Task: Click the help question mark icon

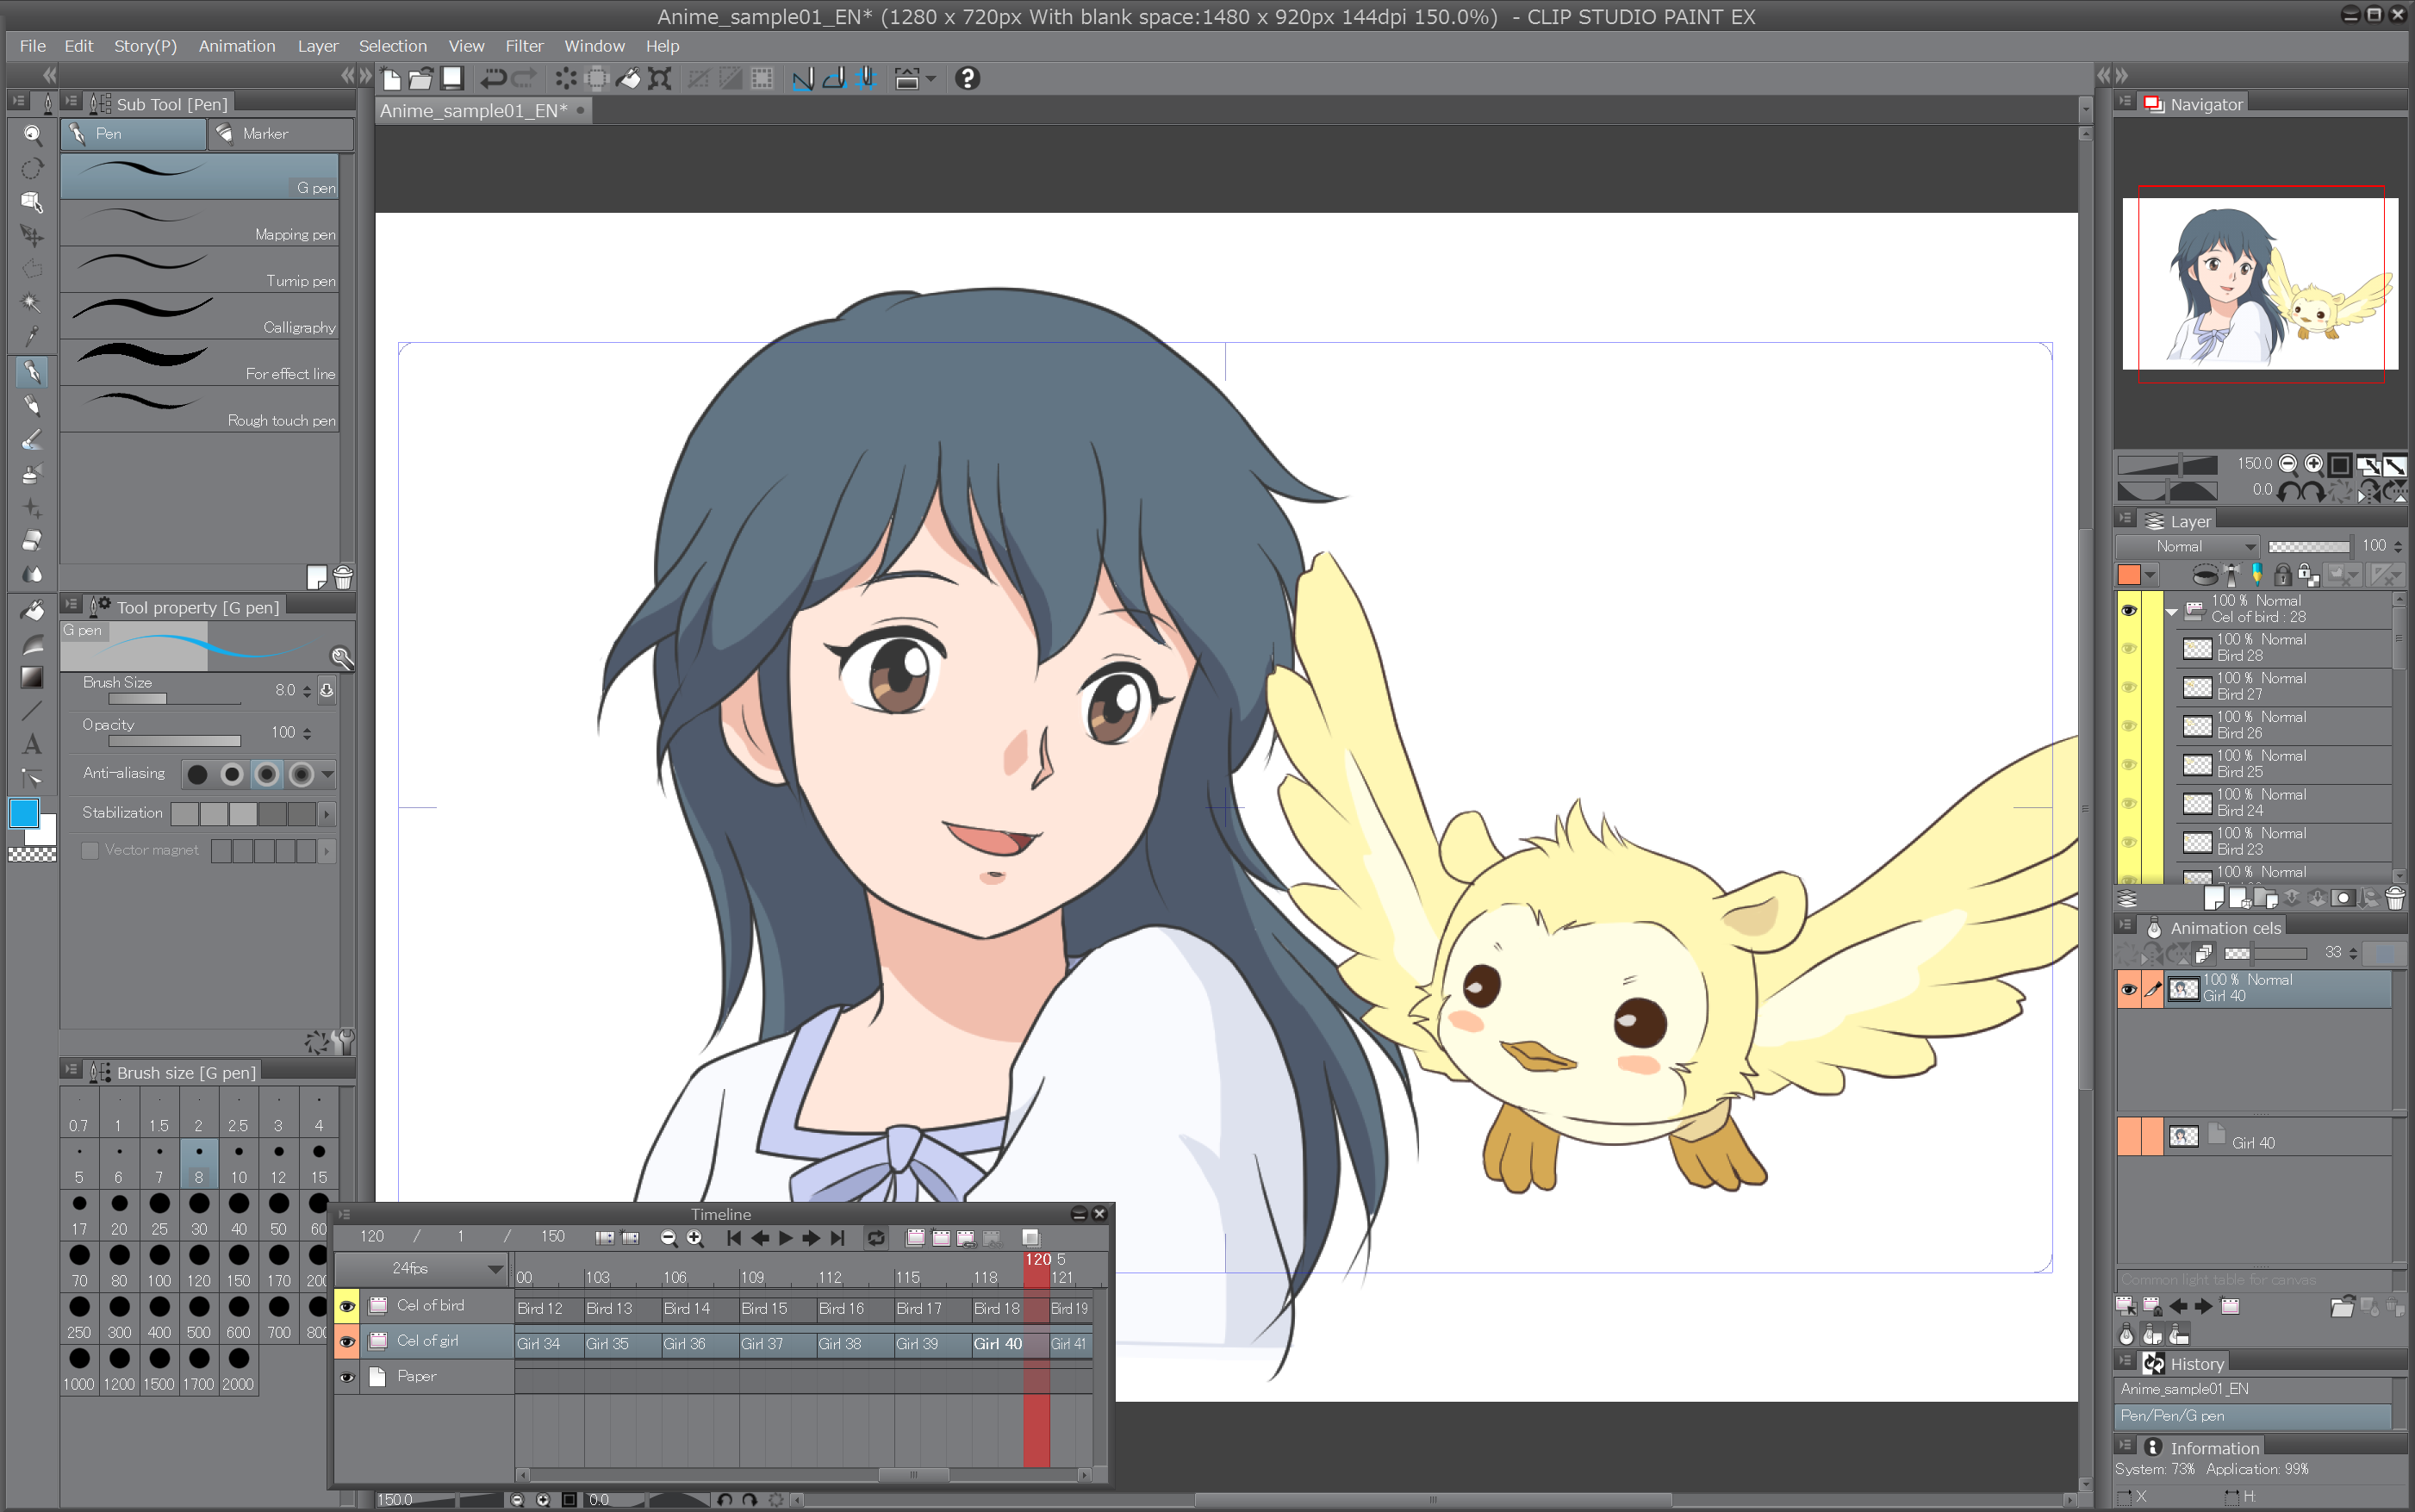Action: [966, 78]
